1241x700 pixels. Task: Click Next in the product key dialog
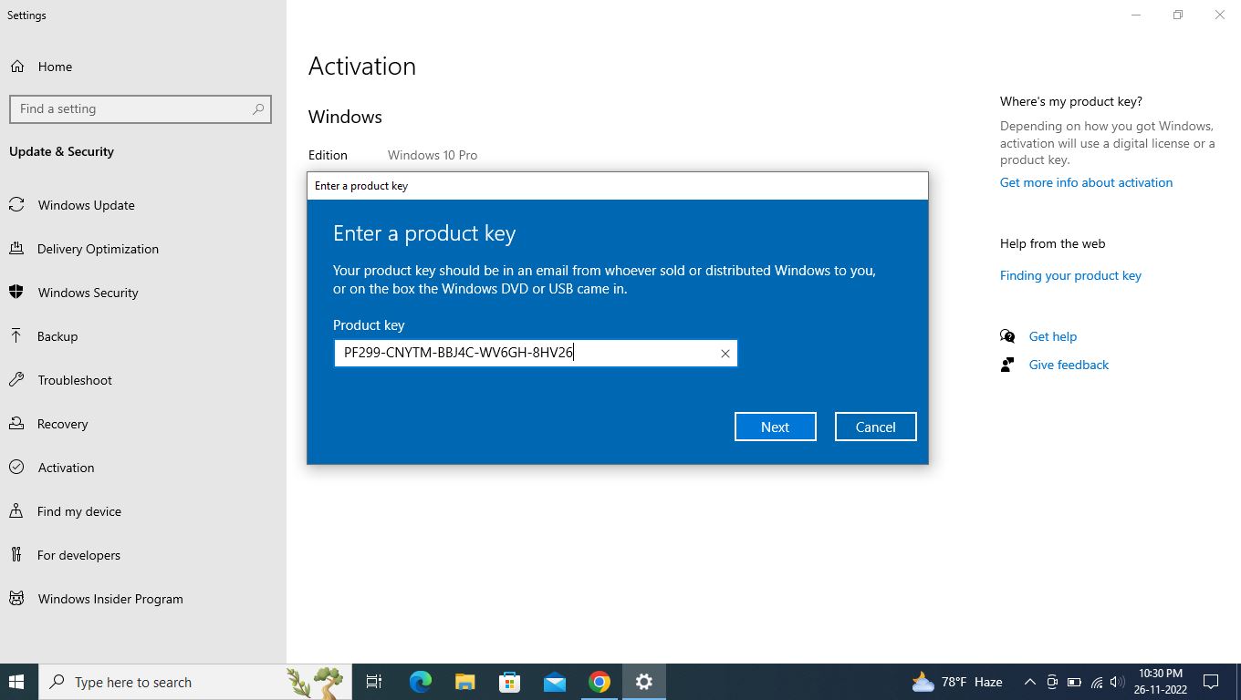point(775,427)
